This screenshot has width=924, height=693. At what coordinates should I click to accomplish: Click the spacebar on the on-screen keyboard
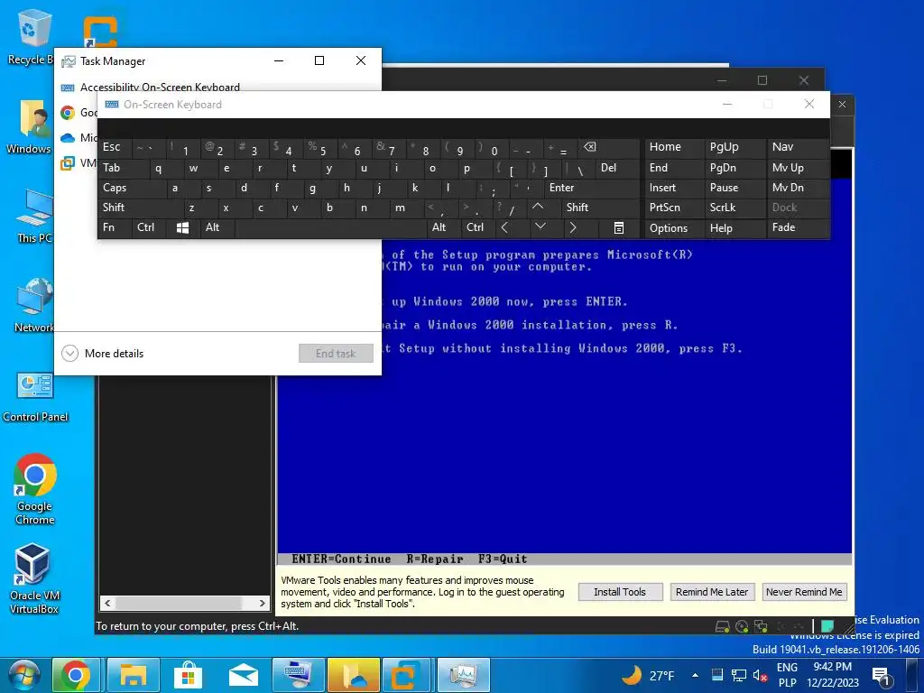point(330,228)
